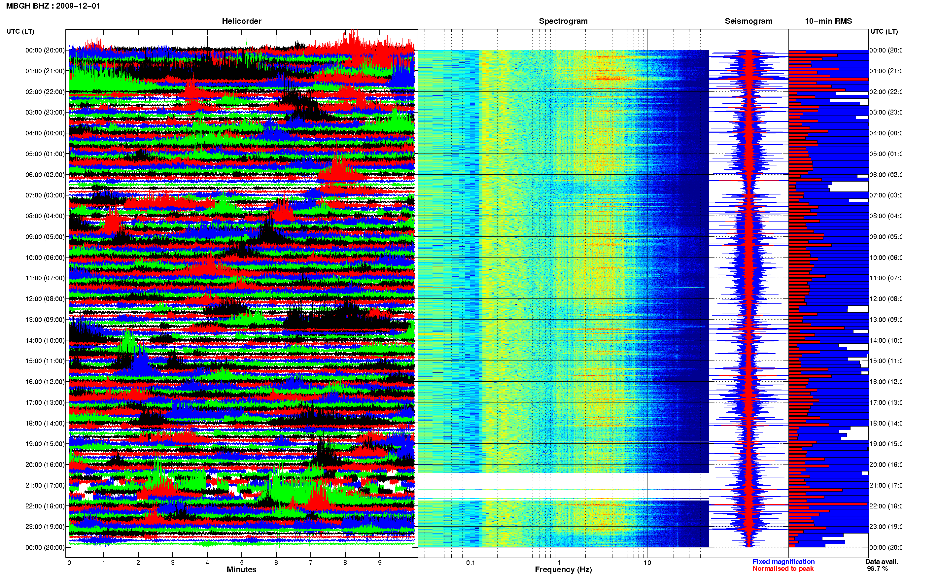This screenshot has height=587, width=939.
Task: Click the red 'Normalised to peak' legend text
Action: tap(783, 569)
